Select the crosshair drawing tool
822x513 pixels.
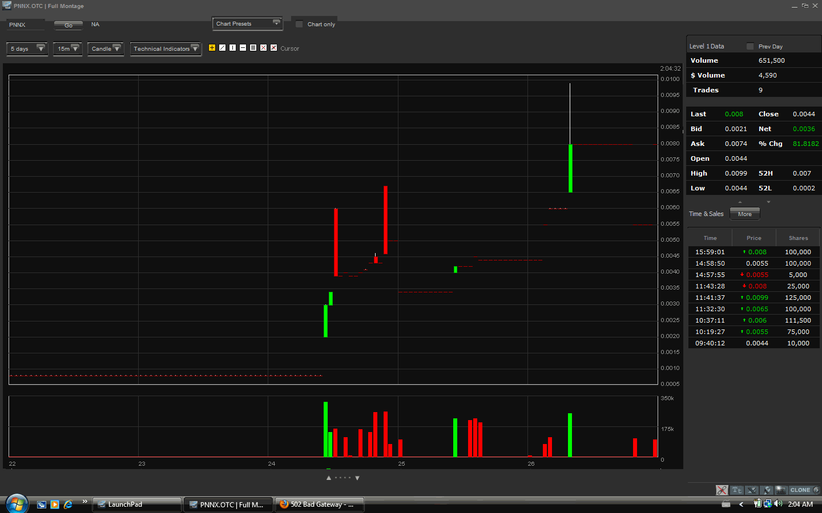coord(212,48)
